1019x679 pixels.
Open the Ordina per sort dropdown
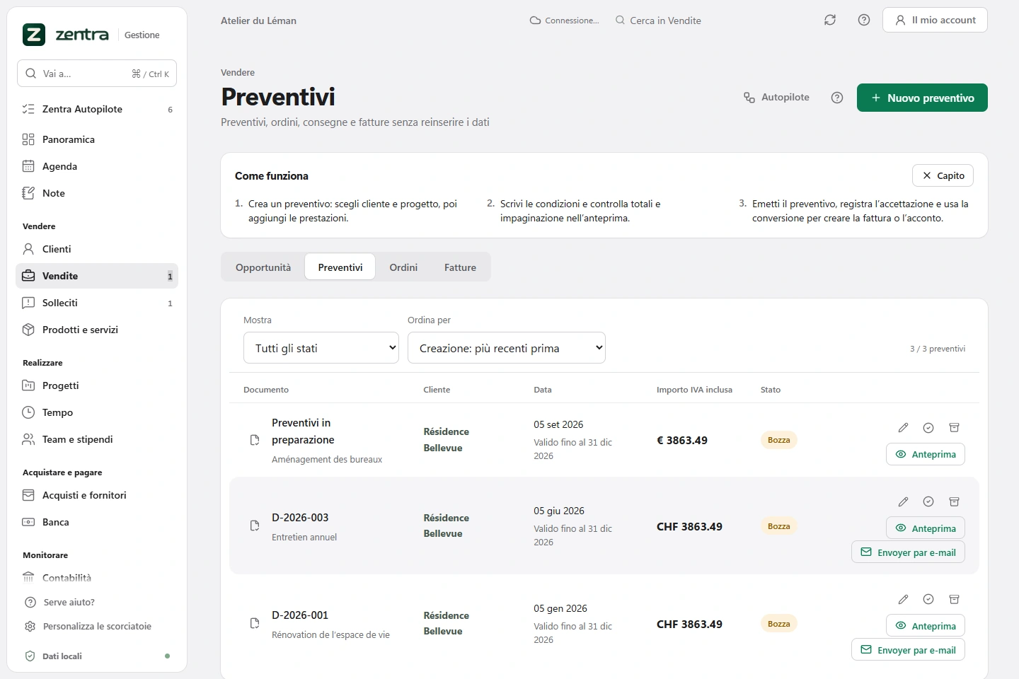click(507, 348)
